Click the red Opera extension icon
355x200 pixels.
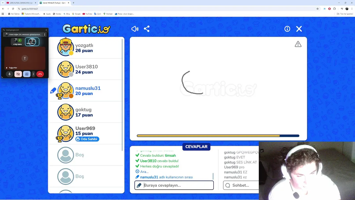329,9
